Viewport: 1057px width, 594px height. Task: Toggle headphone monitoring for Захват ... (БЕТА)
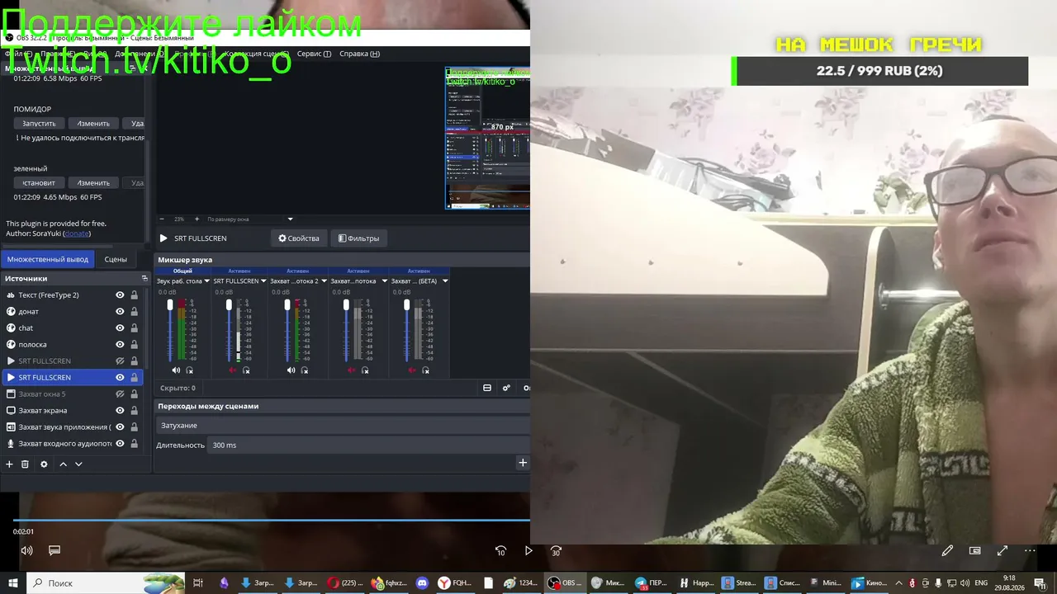(425, 370)
